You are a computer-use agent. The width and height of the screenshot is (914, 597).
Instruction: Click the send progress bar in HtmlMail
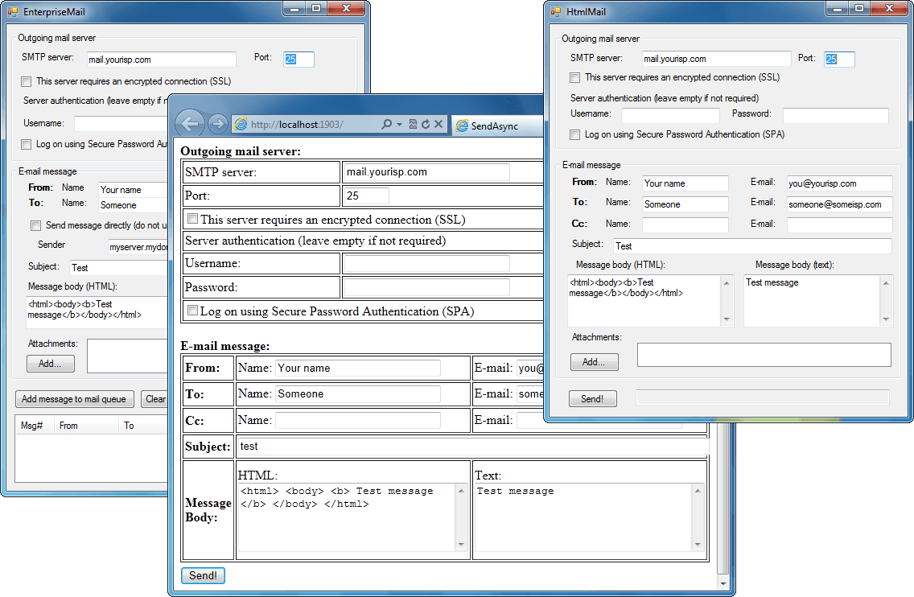click(763, 397)
